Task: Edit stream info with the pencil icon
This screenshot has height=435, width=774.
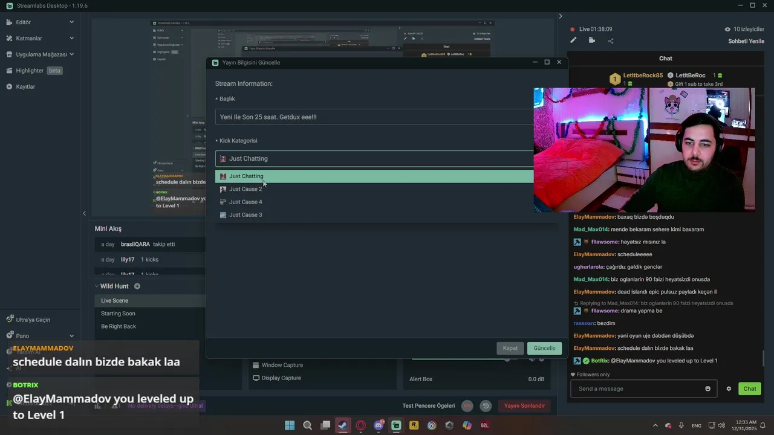Action: 573,40
